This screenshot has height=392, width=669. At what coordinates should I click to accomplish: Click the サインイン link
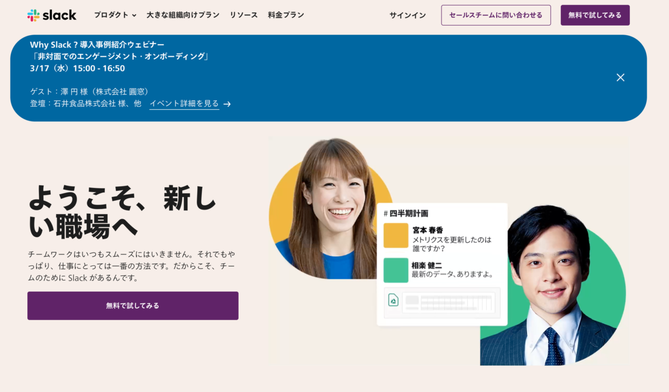pos(408,16)
